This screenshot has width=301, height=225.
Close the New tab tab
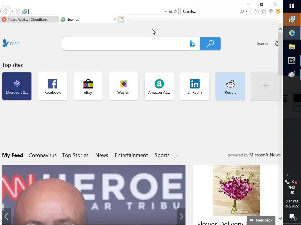(x=115, y=19)
